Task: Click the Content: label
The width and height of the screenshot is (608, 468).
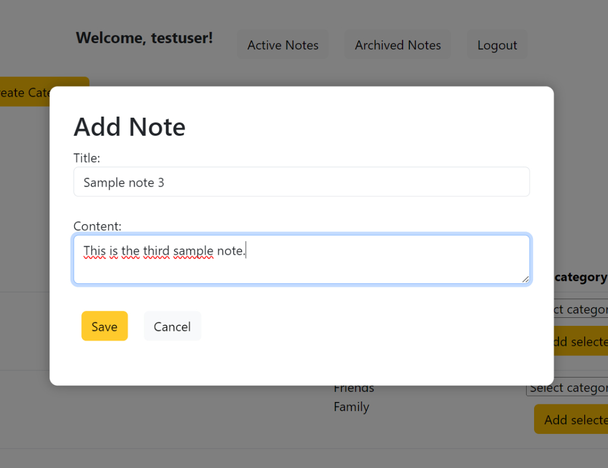Action: [x=97, y=226]
